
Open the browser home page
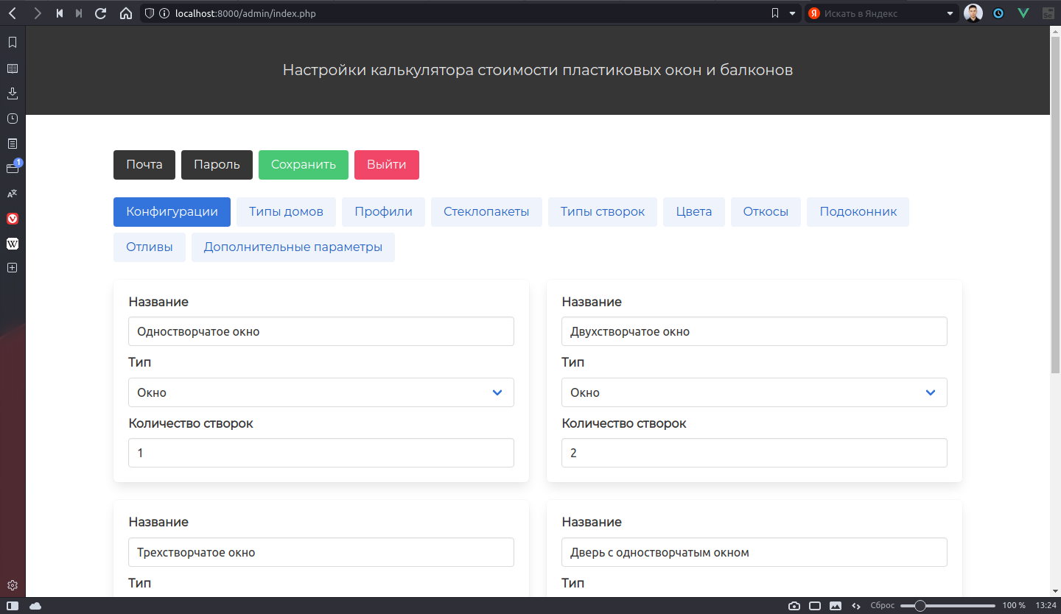[x=126, y=13]
